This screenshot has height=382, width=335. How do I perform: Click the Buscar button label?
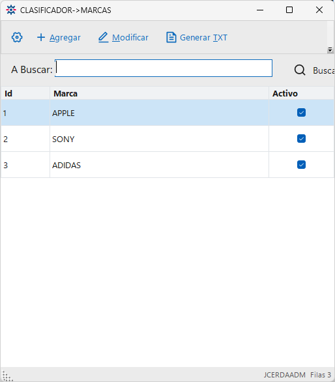pyautogui.click(x=323, y=70)
